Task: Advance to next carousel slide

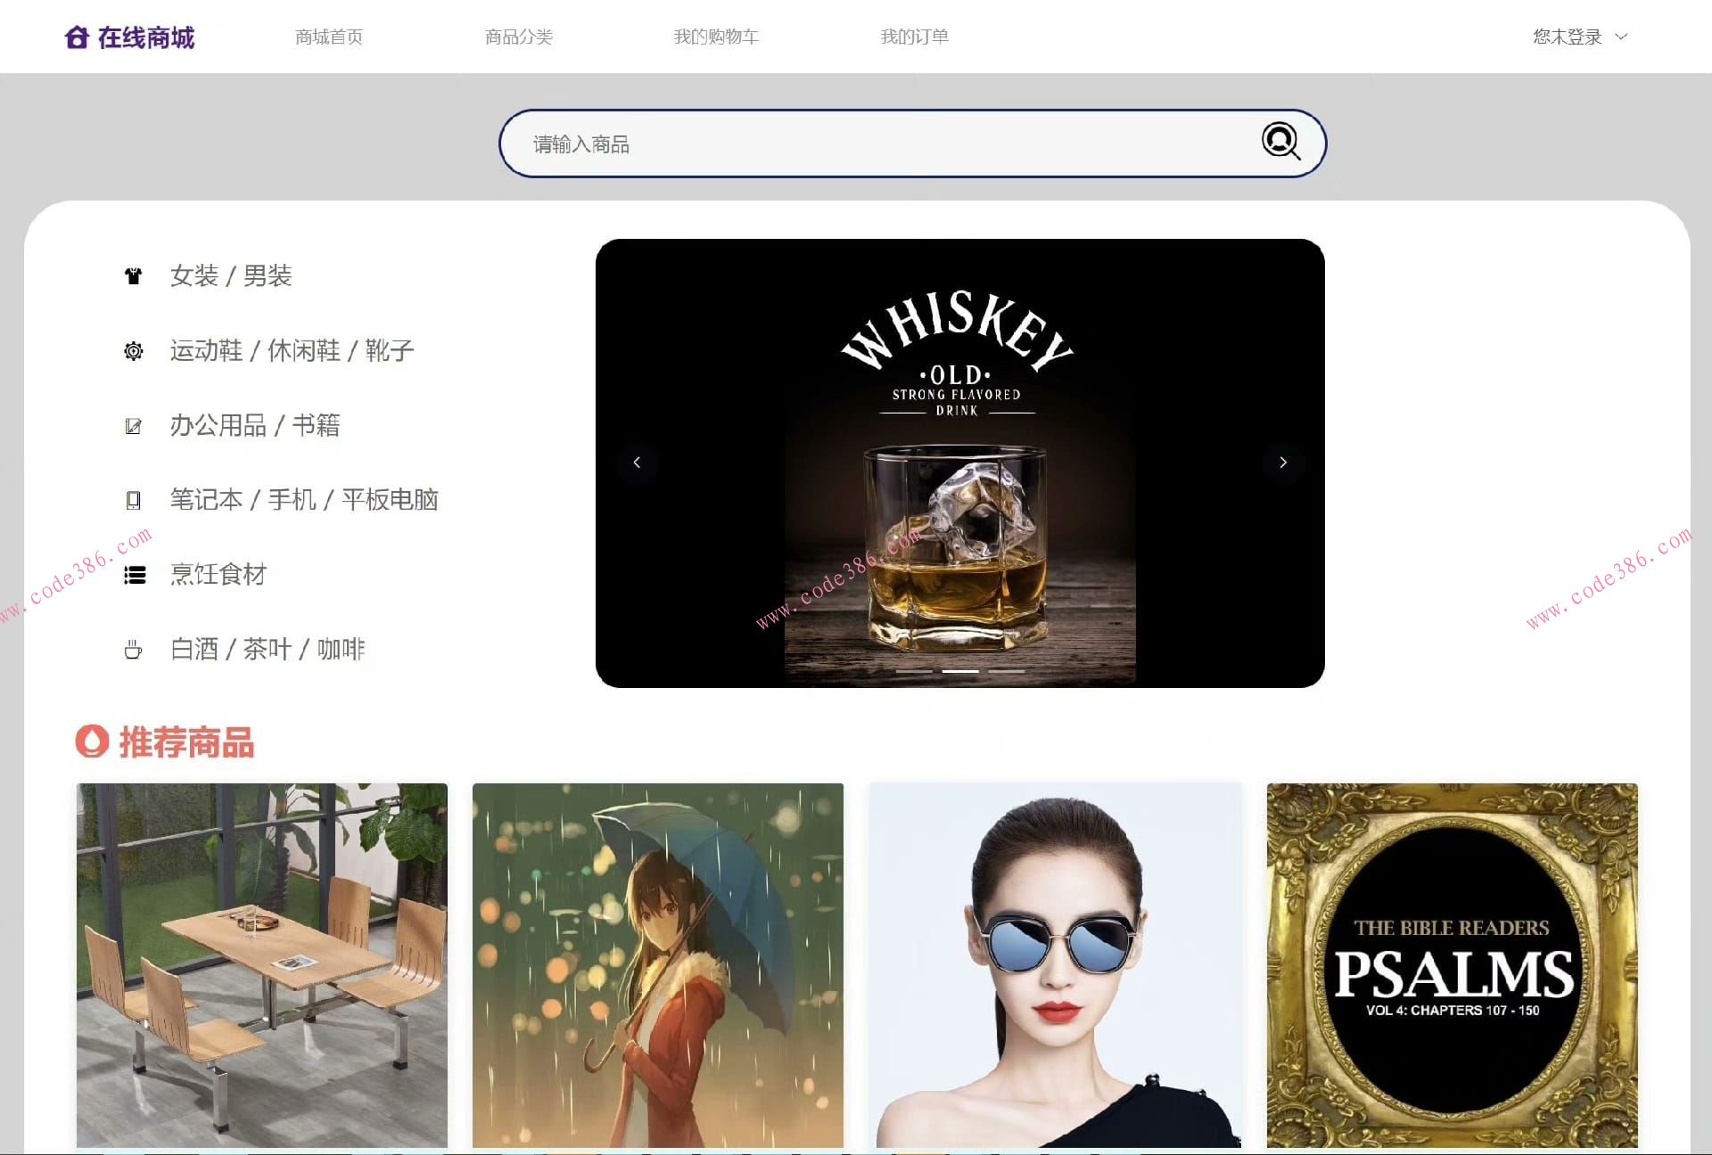Action: tap(1283, 463)
